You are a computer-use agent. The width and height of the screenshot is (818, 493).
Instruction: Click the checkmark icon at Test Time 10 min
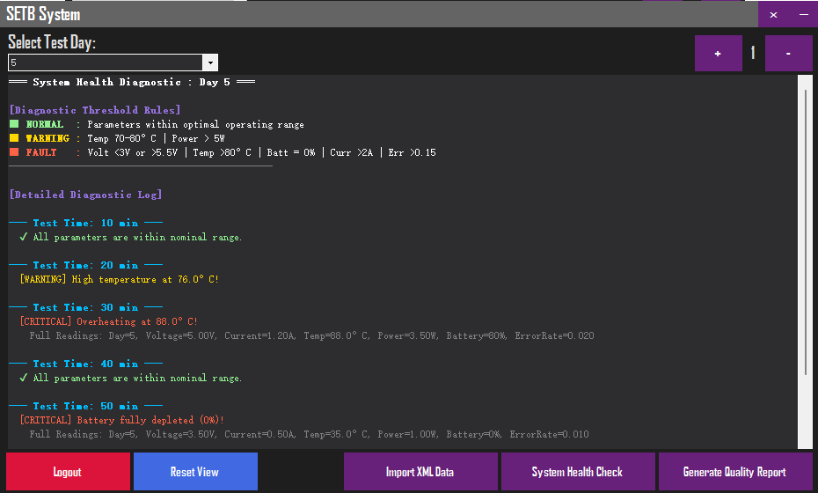[24, 237]
